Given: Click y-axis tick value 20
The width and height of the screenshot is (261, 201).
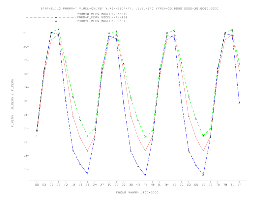Looking at the screenshot, I should 25,47.
